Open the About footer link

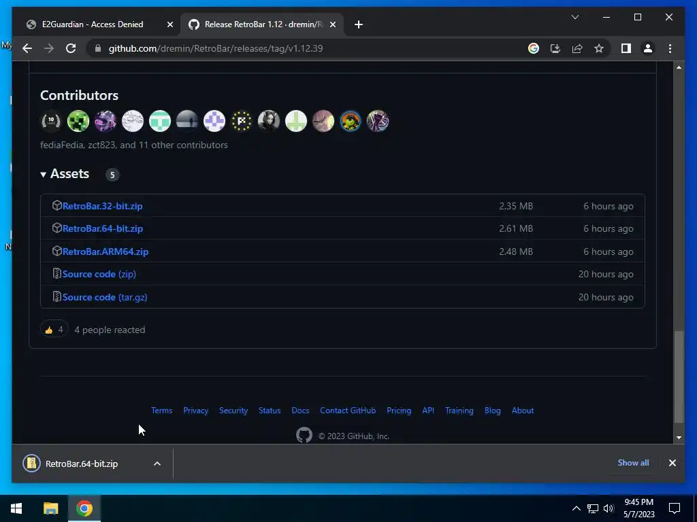click(522, 411)
